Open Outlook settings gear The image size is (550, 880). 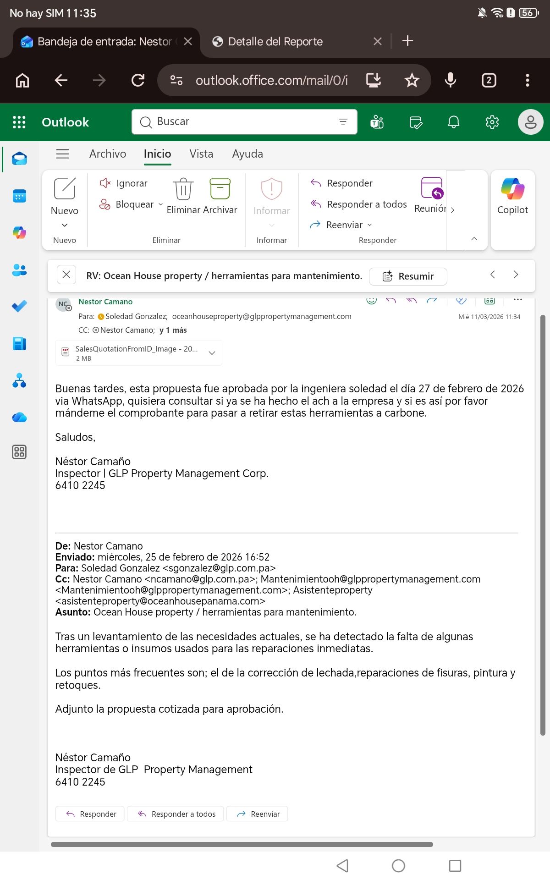492,122
